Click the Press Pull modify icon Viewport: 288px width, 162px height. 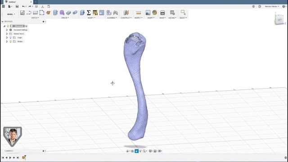82,13
